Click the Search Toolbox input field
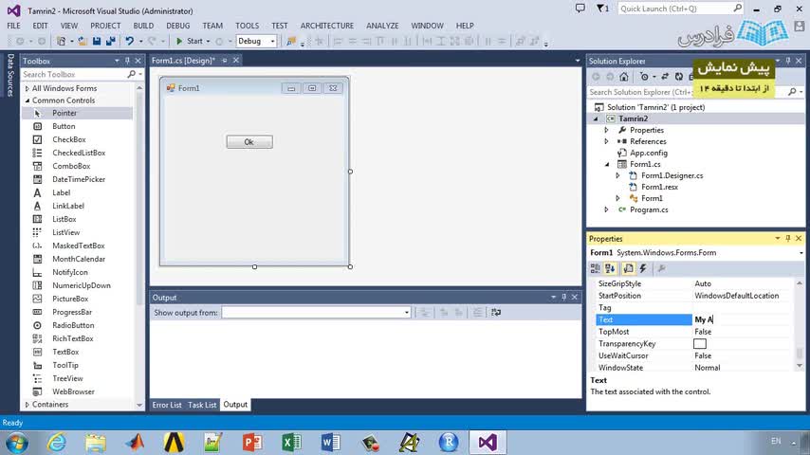 coord(72,74)
